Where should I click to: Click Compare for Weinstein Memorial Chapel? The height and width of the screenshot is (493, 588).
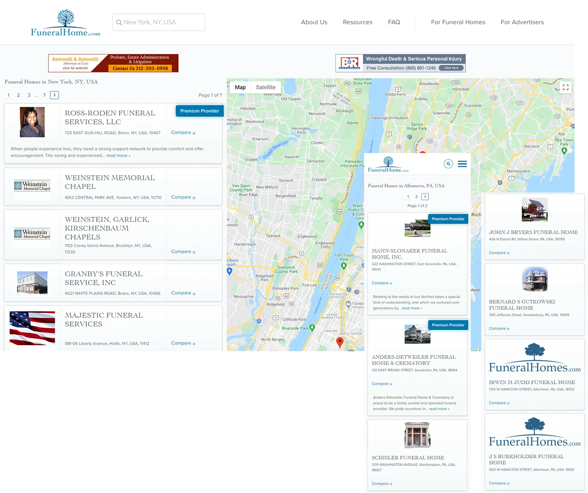(x=183, y=197)
